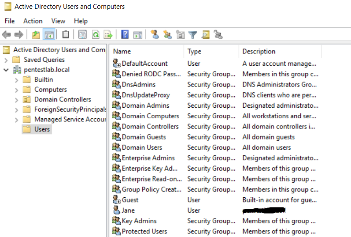Collapse the pentestlab.local domain node
Image resolution: width=351 pixels, height=237 pixels.
[6, 70]
